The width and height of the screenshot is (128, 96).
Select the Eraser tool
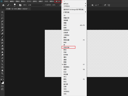click(x=2, y=46)
